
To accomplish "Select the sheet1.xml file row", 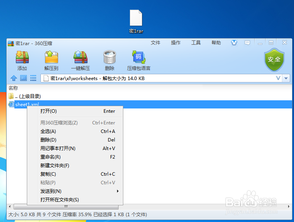I will 149,104.
